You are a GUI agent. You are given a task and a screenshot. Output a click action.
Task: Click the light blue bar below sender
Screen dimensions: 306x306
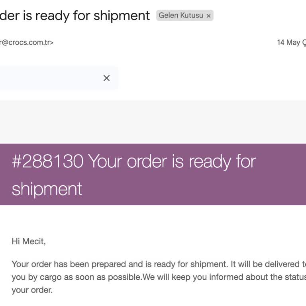point(48,78)
